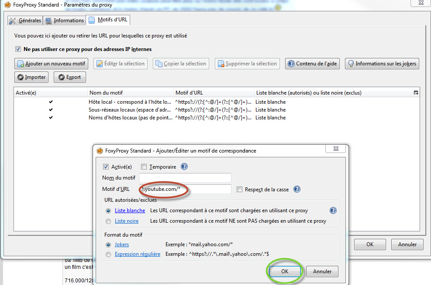Click Supprimer la sélection button
The height and width of the screenshot is (285, 431).
(248, 64)
